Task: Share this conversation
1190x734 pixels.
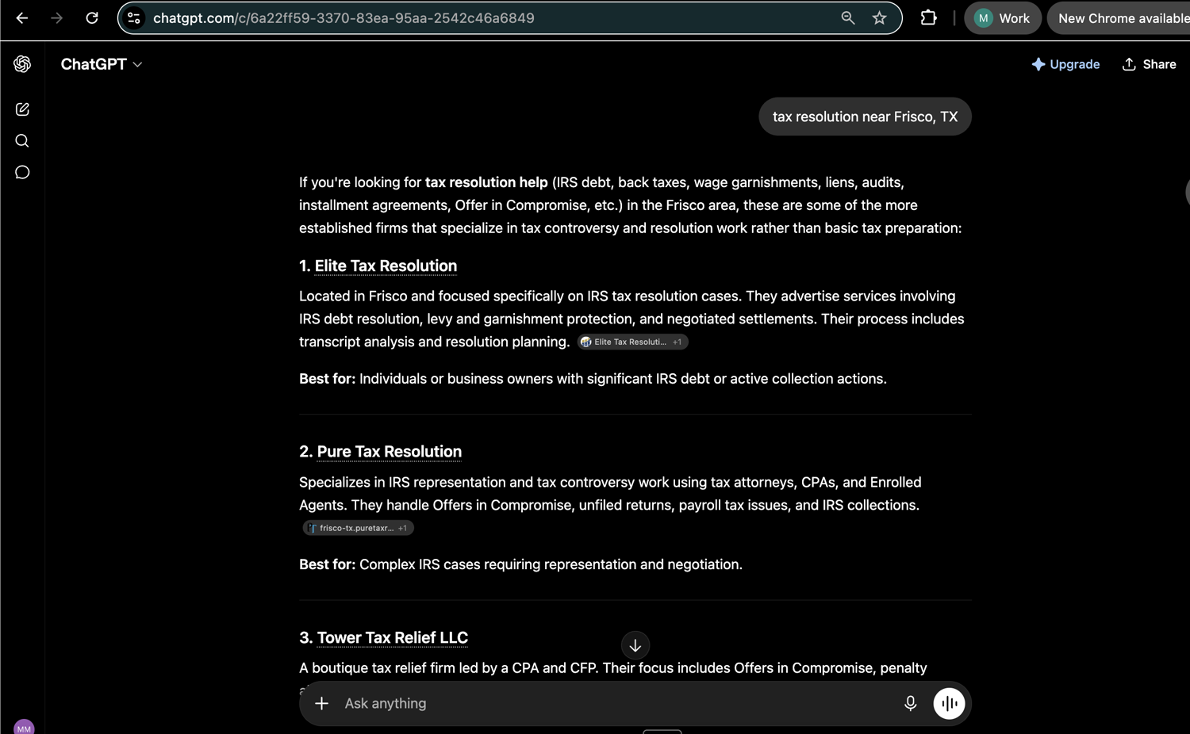Action: (x=1149, y=64)
